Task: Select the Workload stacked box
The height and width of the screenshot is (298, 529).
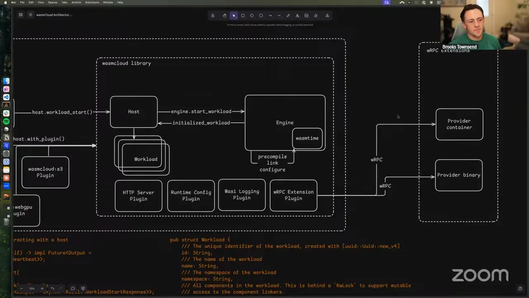Action: pyautogui.click(x=145, y=159)
